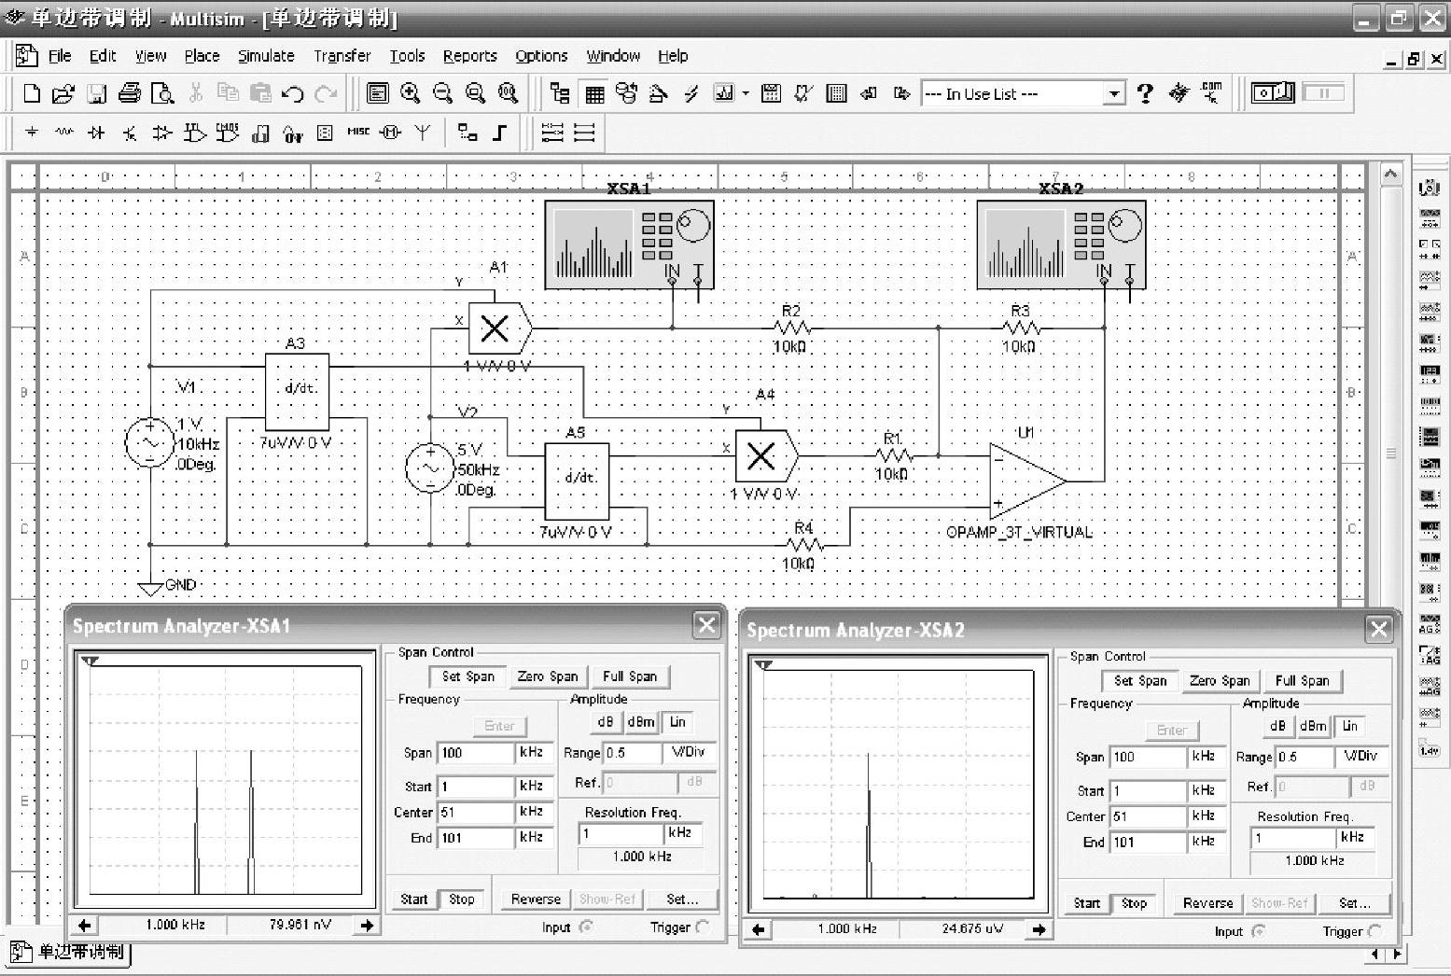
Task: Expand the grapher icon's dropdown arrow
Action: (x=746, y=93)
